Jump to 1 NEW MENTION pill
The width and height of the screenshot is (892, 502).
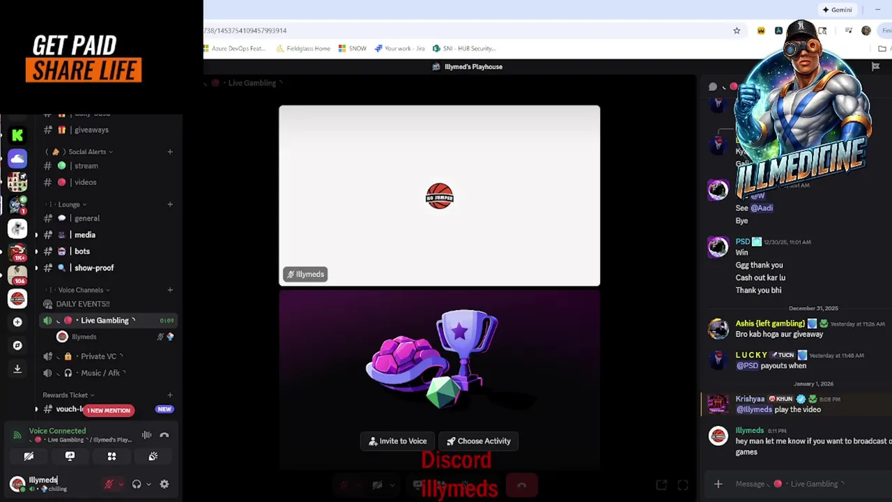(x=109, y=410)
